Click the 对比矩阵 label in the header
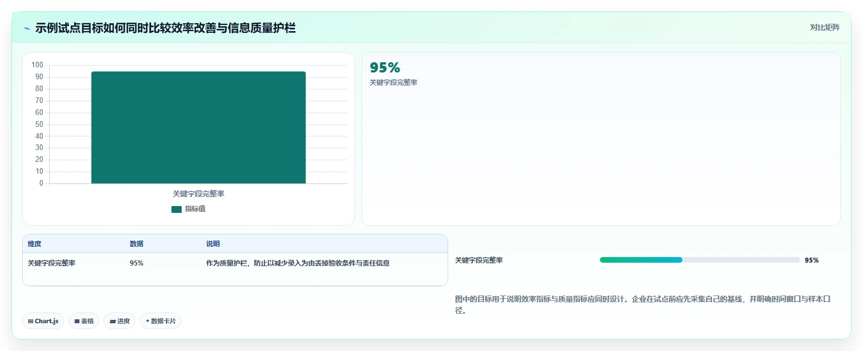This screenshot has width=863, height=351. pos(825,27)
